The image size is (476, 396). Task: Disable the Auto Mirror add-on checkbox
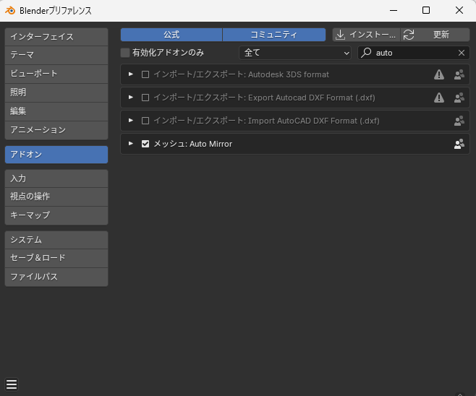[145, 144]
